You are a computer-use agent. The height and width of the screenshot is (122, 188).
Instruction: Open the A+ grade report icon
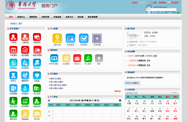[x=13, y=63]
